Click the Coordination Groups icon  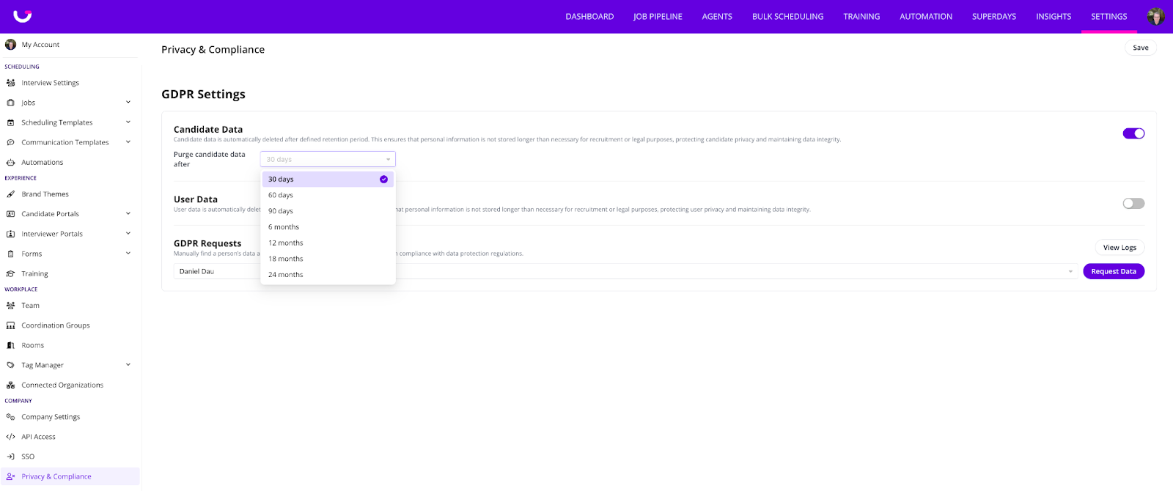point(10,325)
